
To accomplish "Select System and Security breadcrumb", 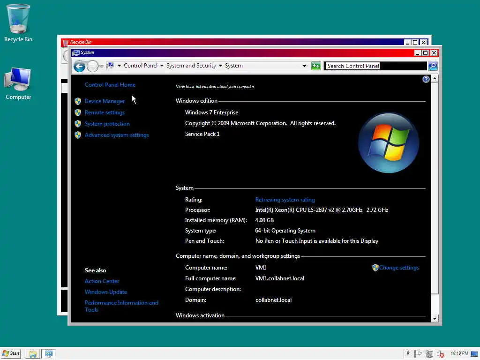I will 191,66.
